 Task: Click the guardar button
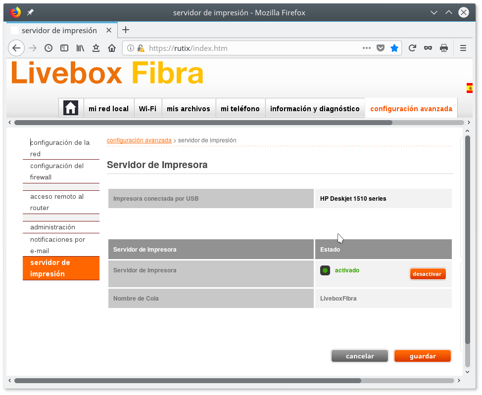(x=423, y=356)
